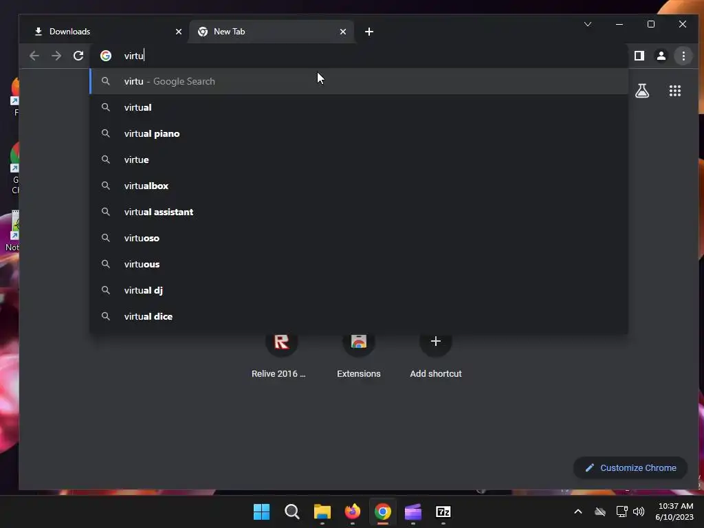Viewport: 704px width, 528px height.
Task: Select the 'virtual' suggestion
Action: click(359, 107)
